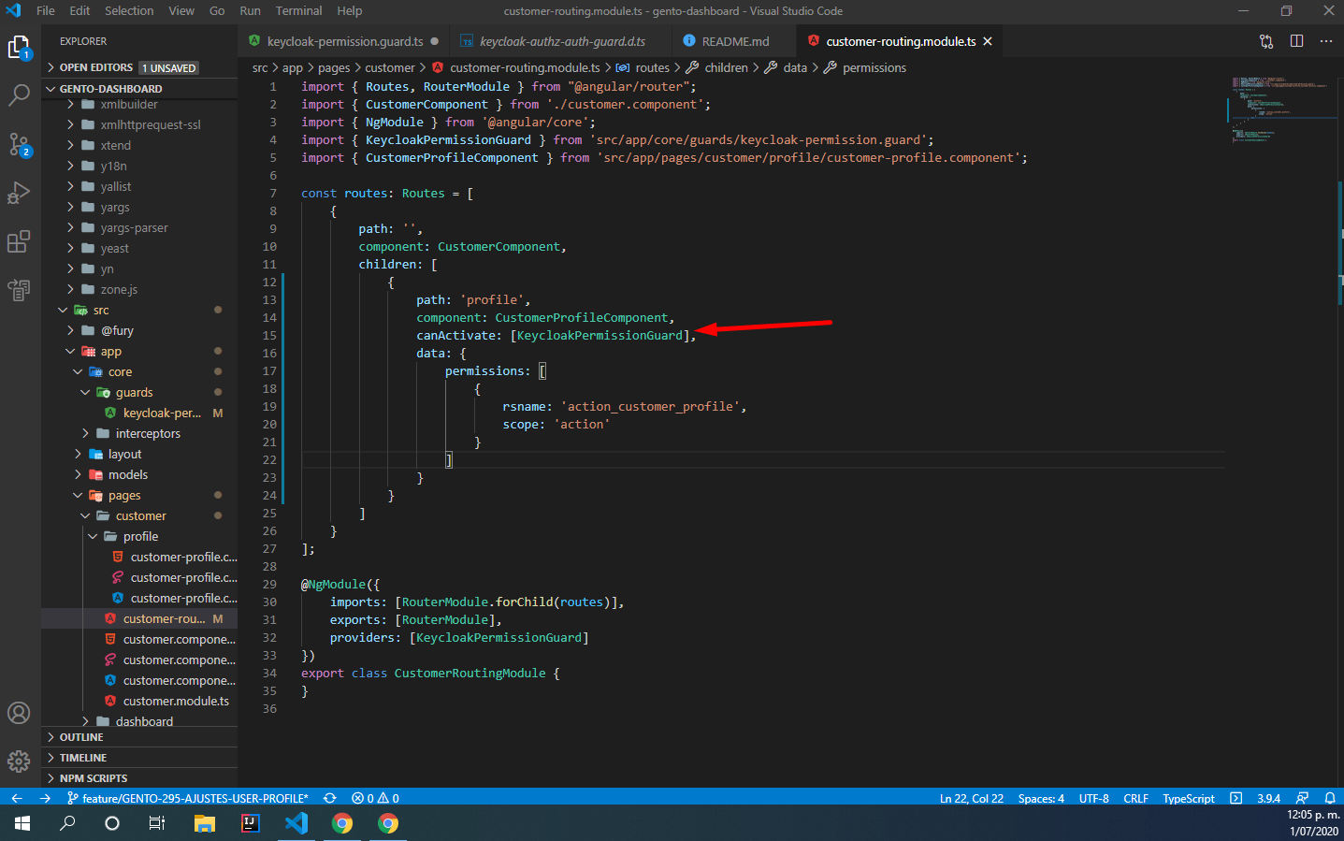Expand the xmlbuilder folder
Viewport: 1344px width, 841px height.
pyautogui.click(x=139, y=104)
